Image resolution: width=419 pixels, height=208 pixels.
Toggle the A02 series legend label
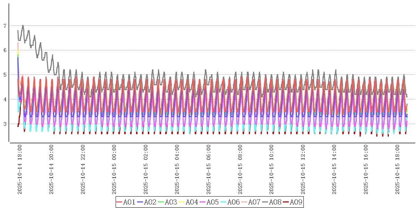point(150,202)
